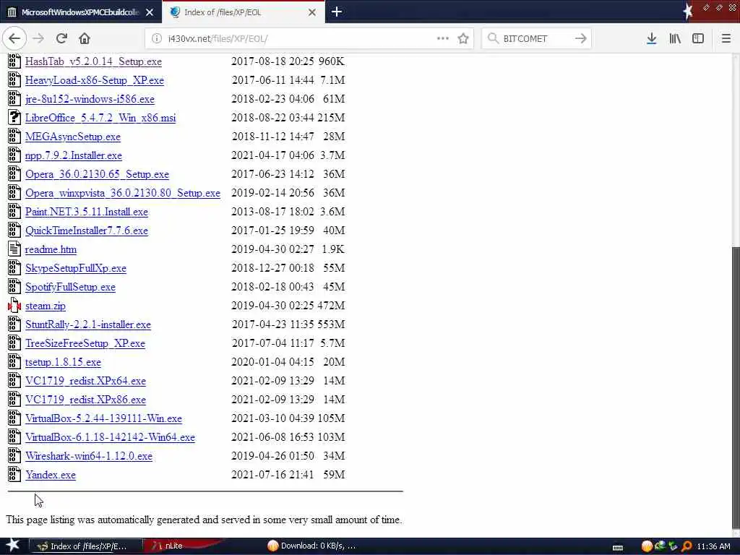Open a new browser tab

click(x=337, y=12)
